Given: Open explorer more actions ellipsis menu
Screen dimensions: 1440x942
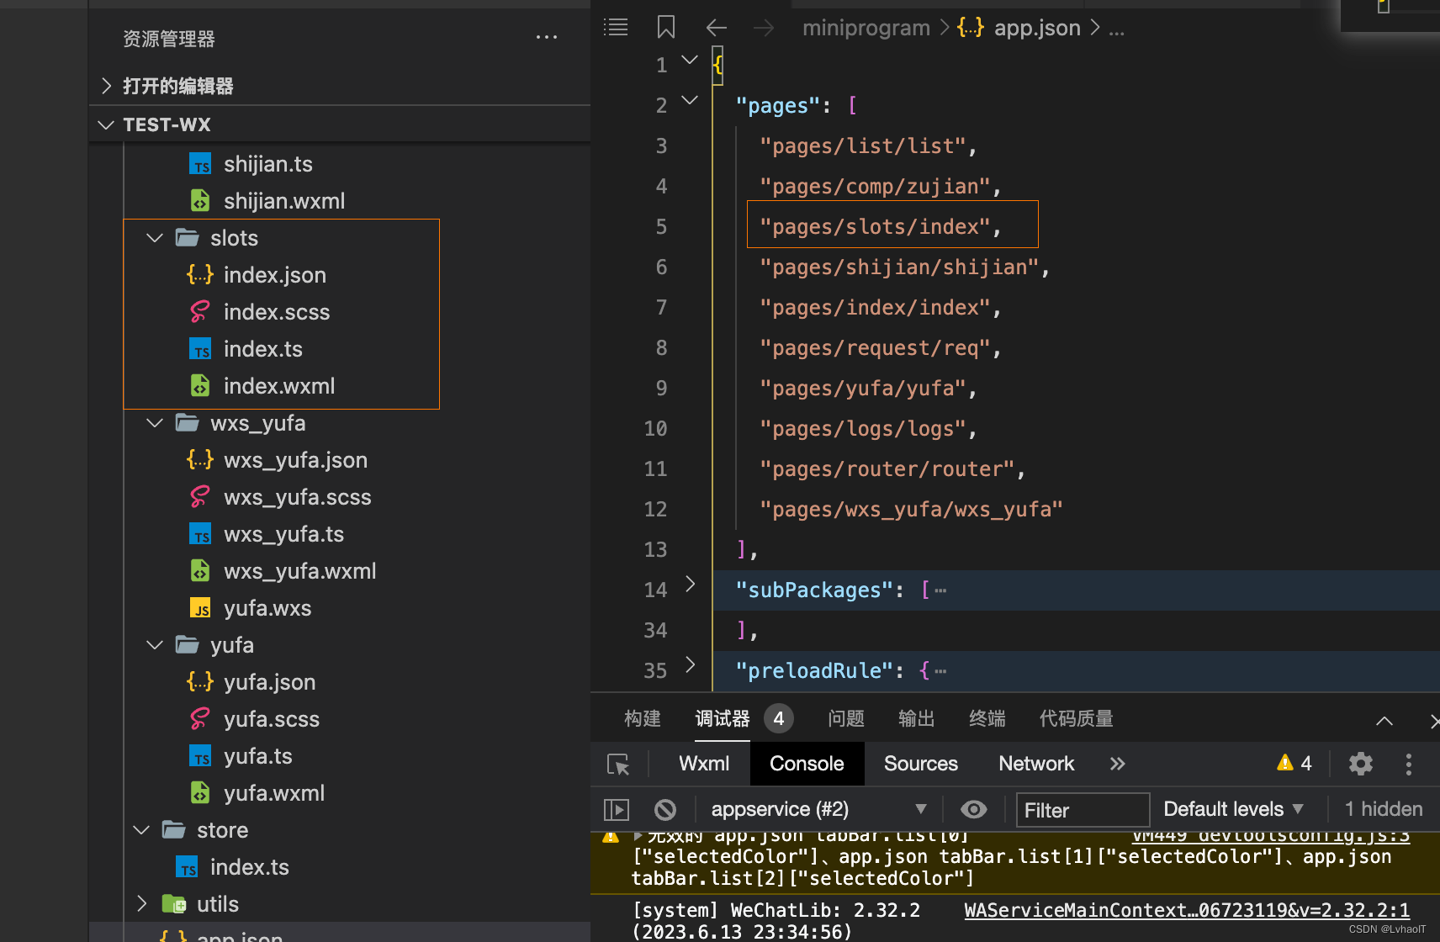Looking at the screenshot, I should pyautogui.click(x=547, y=37).
